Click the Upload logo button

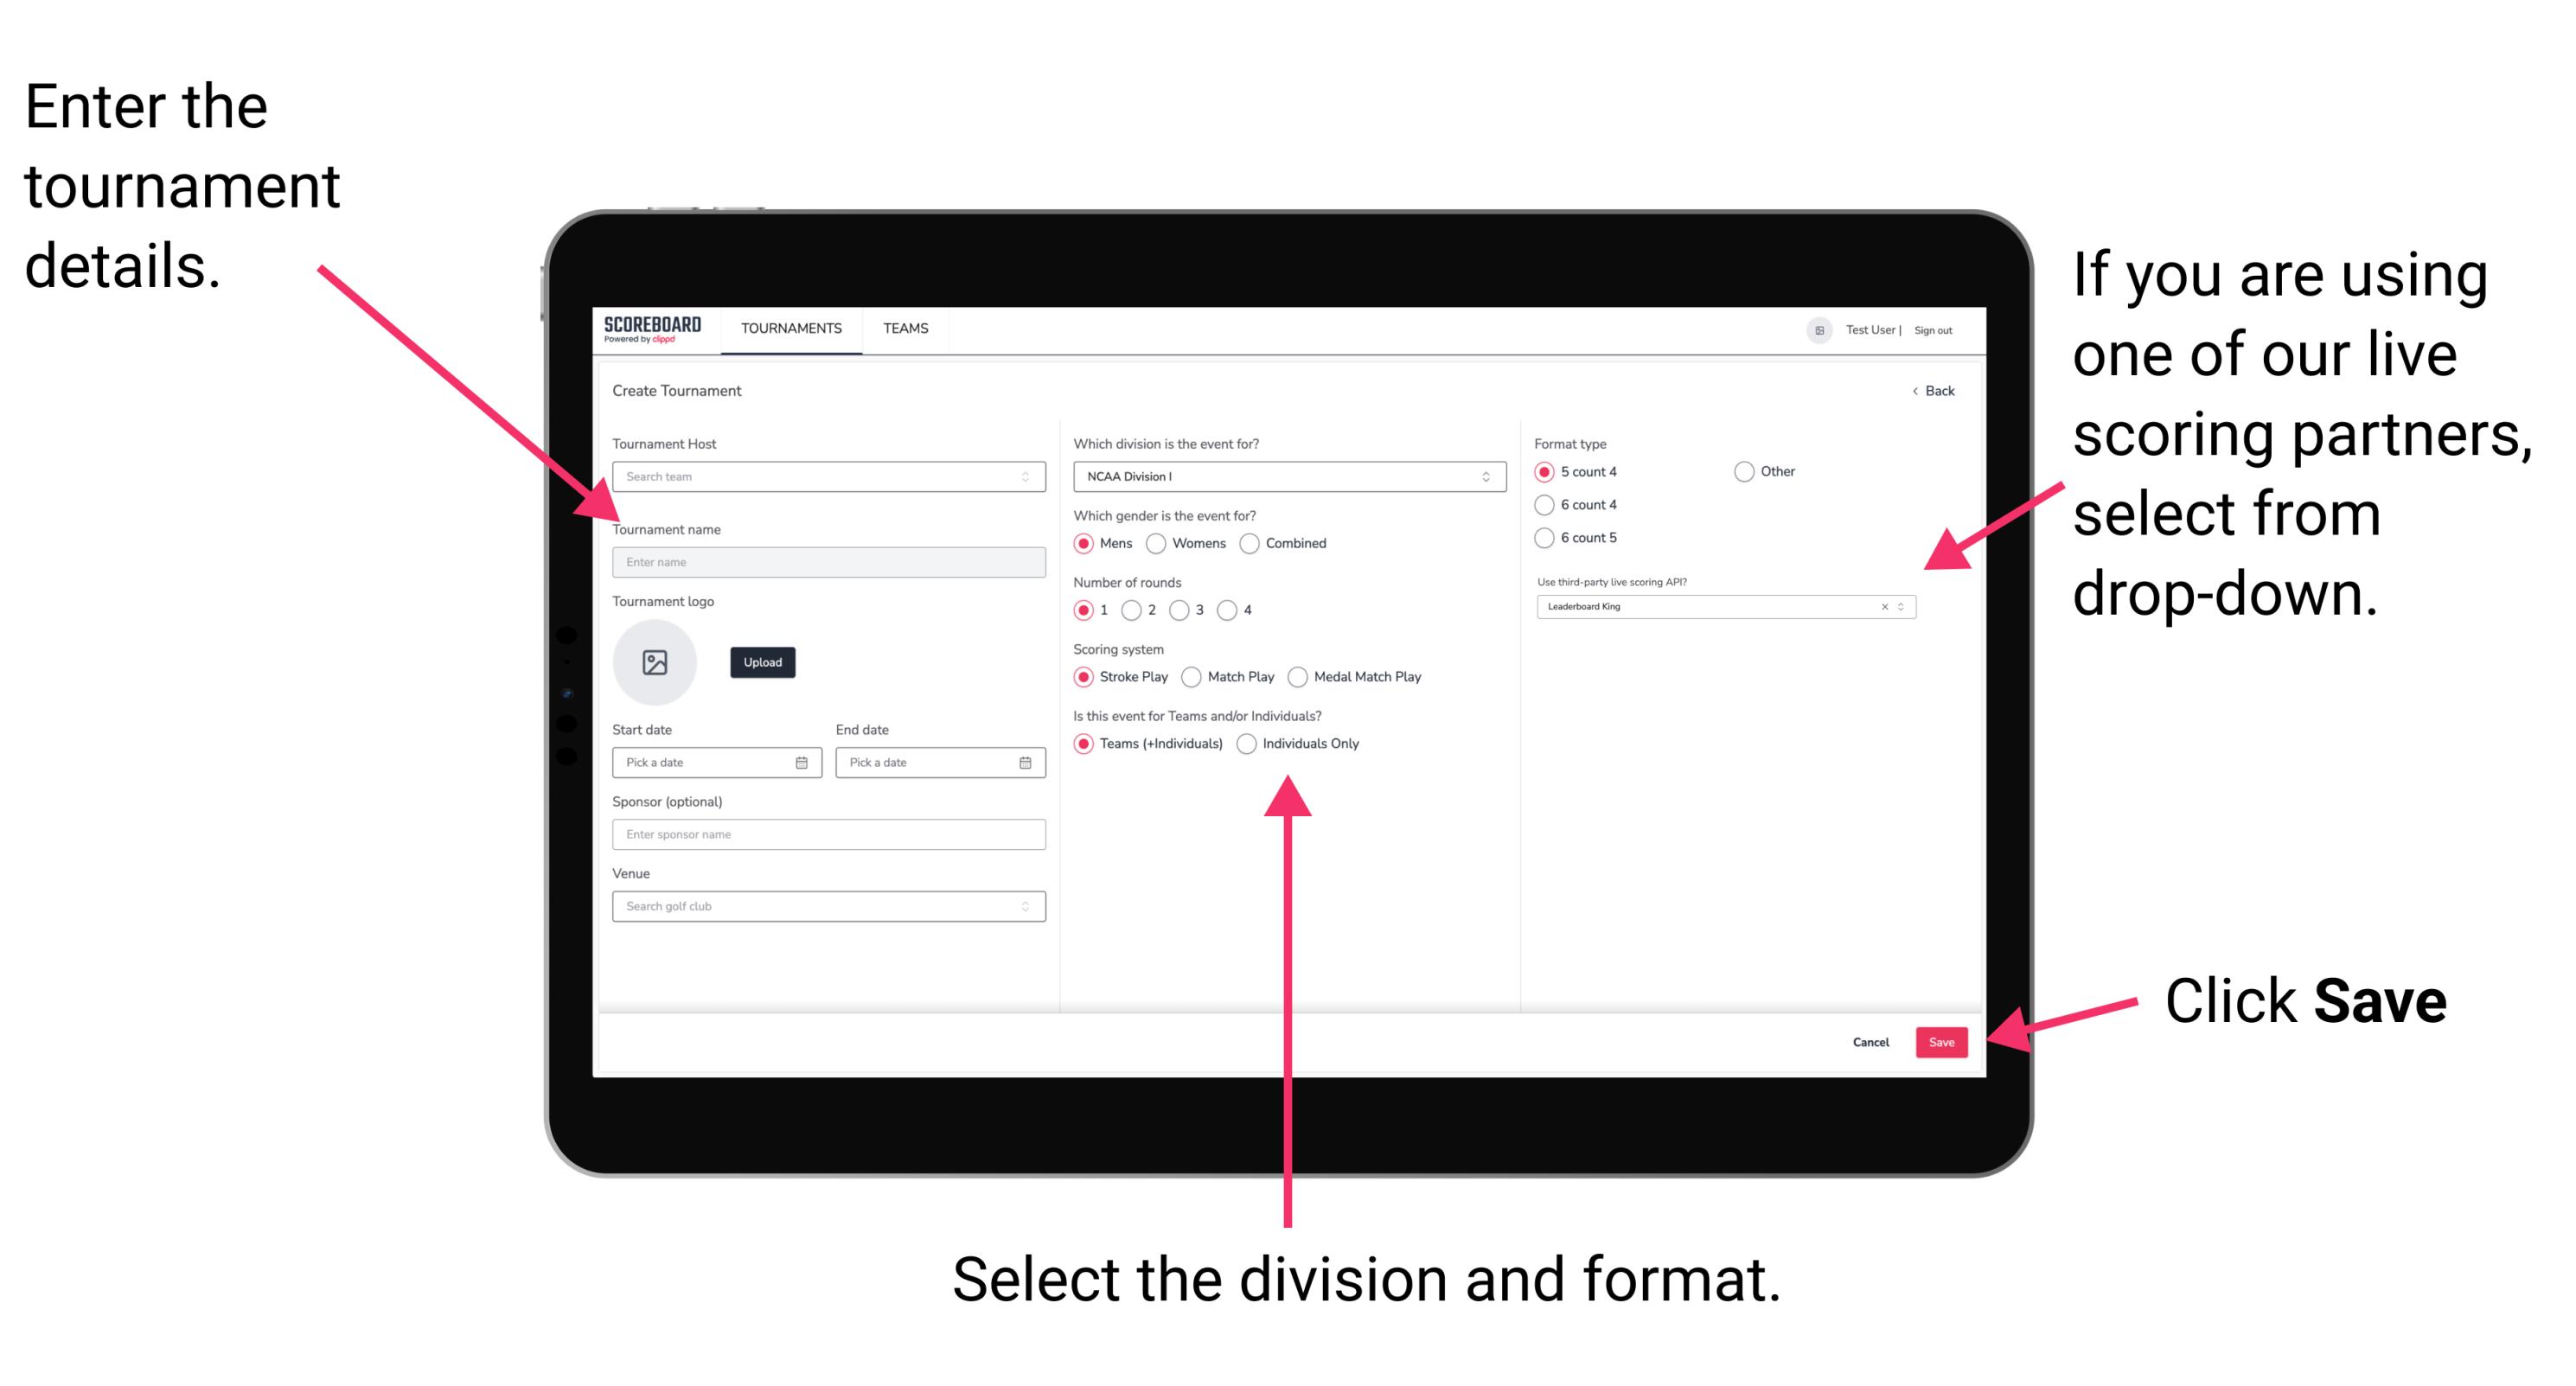pyautogui.click(x=763, y=662)
